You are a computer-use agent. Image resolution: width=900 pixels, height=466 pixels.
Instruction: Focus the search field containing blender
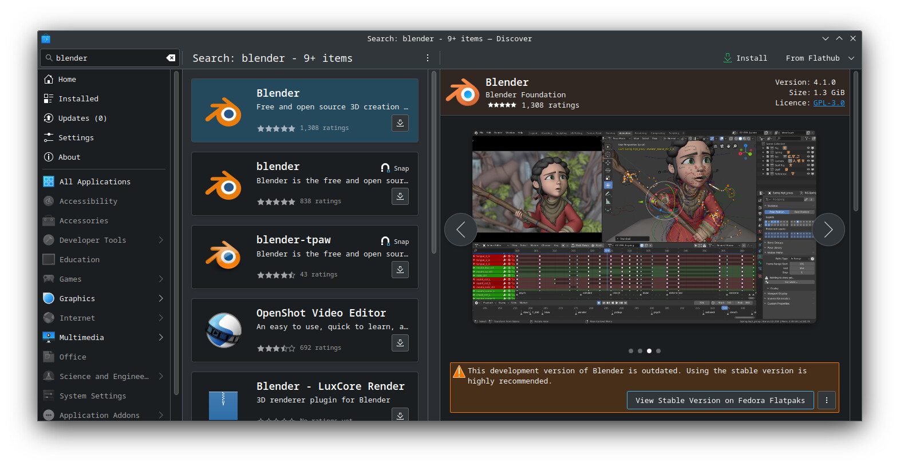point(109,58)
